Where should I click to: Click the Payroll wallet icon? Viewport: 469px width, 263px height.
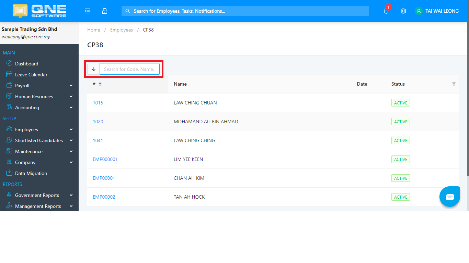(9, 85)
